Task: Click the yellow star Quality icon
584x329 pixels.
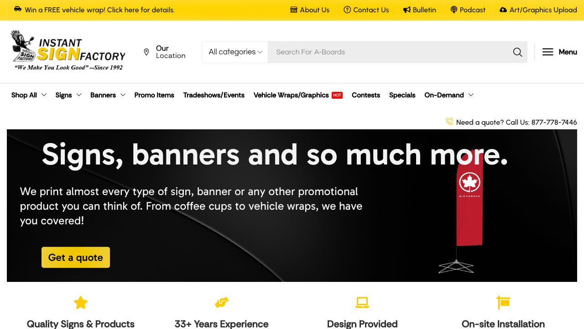Action: pyautogui.click(x=81, y=302)
